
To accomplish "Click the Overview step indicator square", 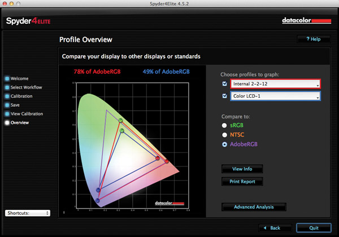I will (7, 122).
